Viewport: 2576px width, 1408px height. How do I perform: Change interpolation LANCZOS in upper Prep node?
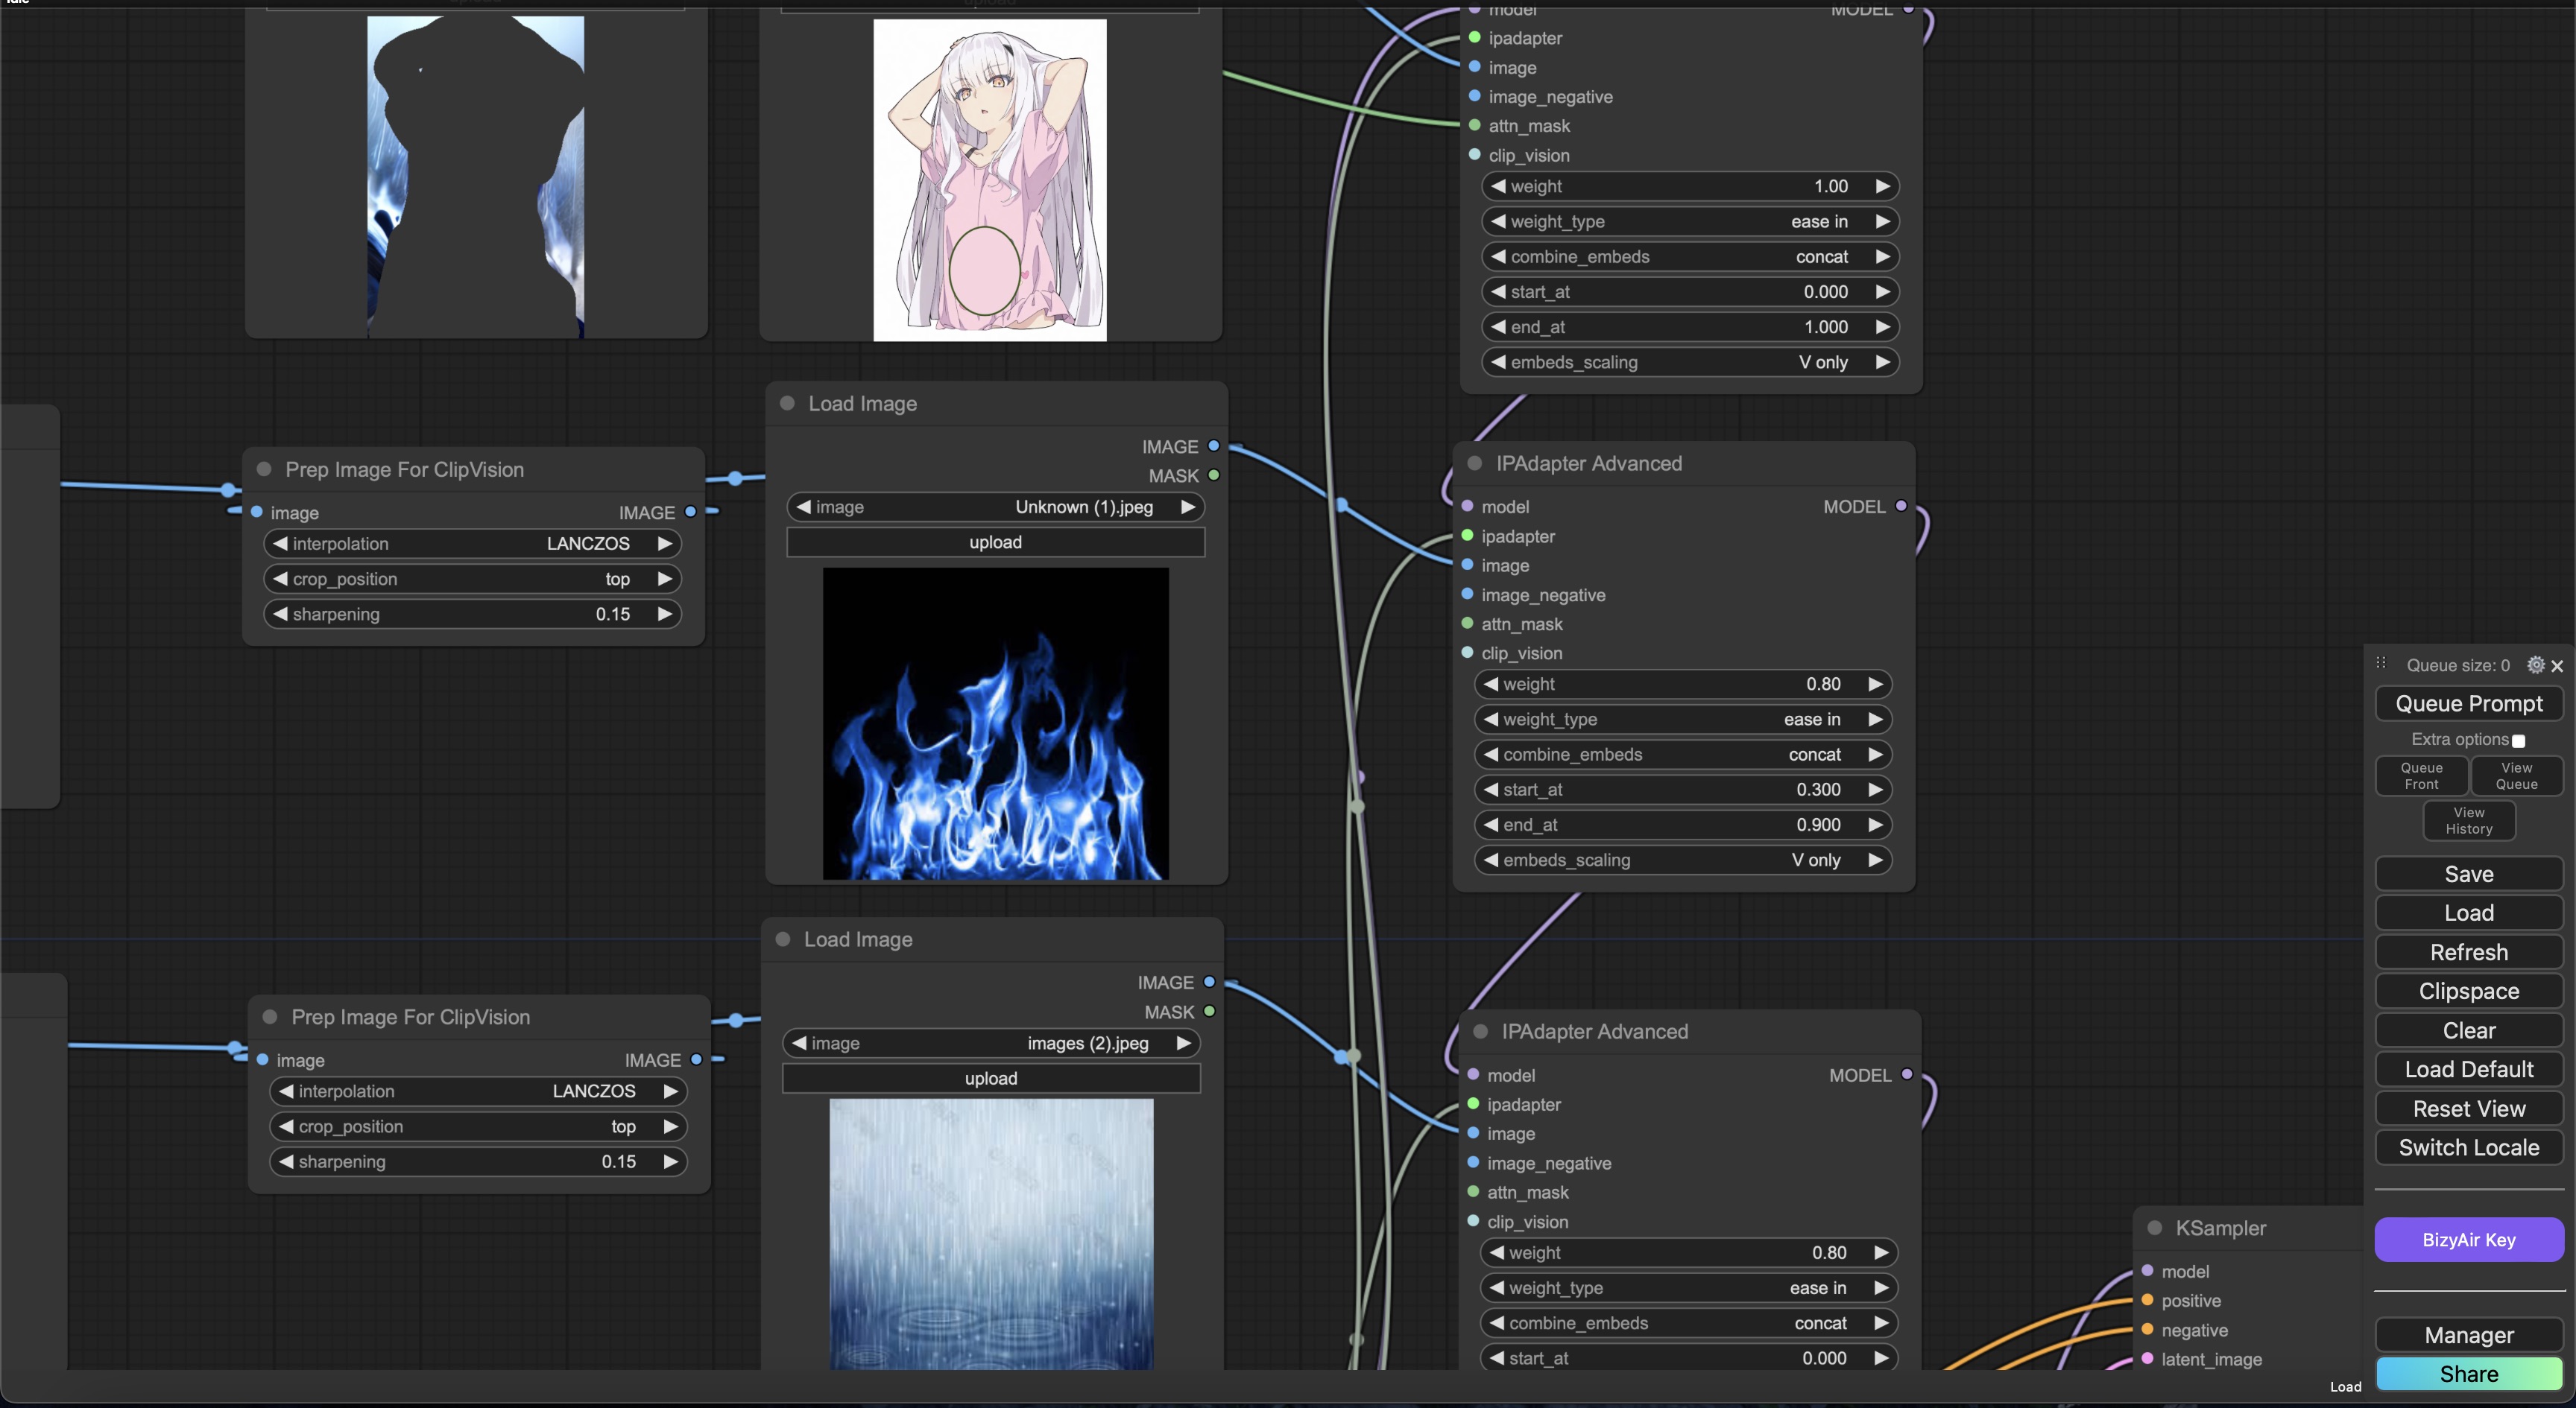pos(472,544)
